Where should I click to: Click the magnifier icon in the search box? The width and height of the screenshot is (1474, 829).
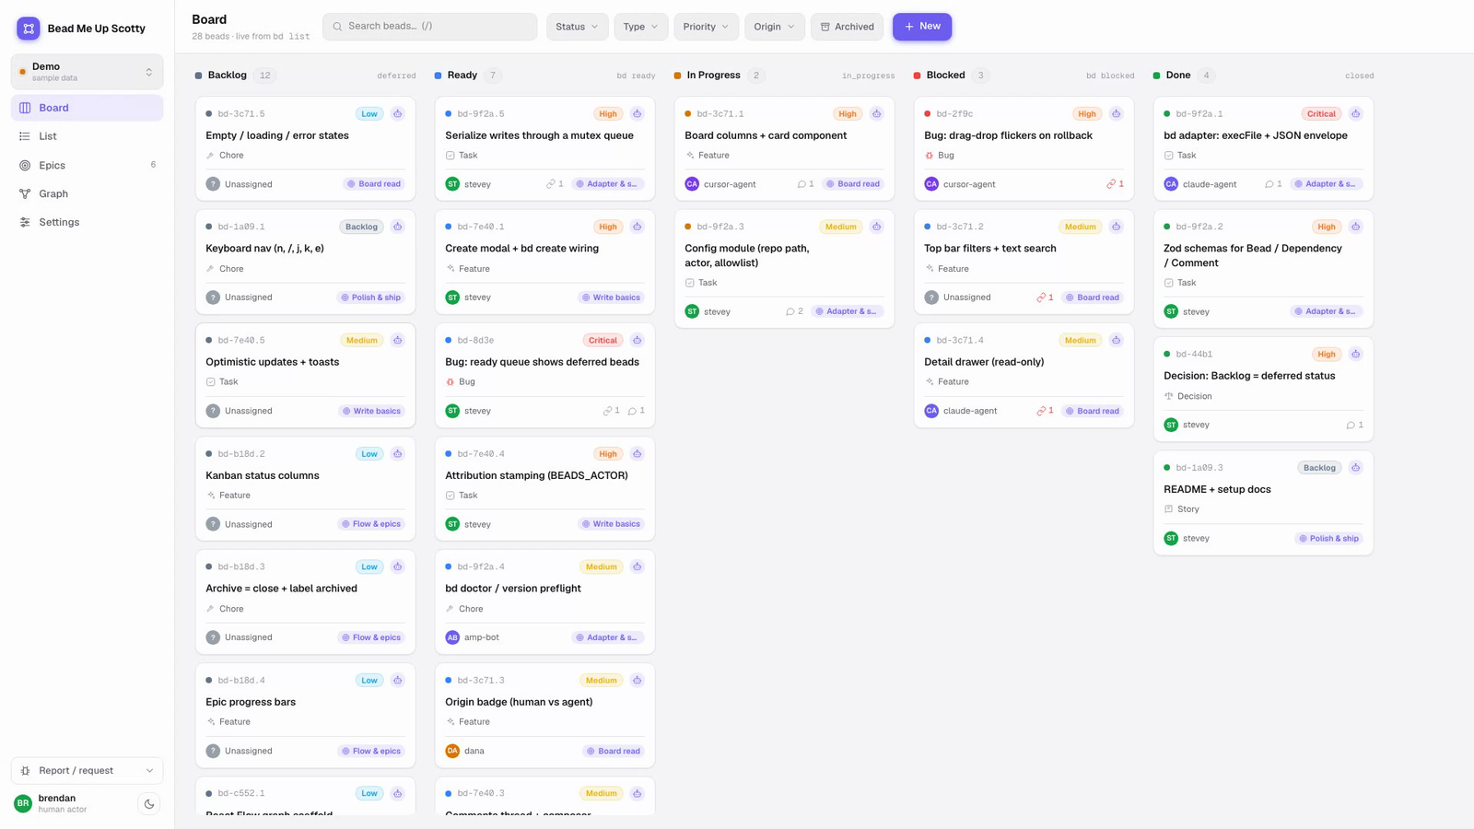338,27
